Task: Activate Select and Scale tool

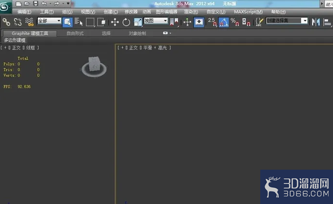Action: pos(138,22)
